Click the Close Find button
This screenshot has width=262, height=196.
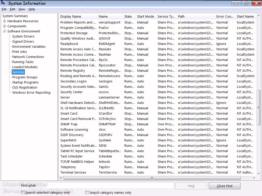pyautogui.click(x=225, y=186)
